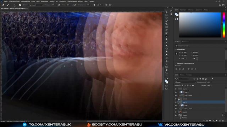Create new adjustment layer icon
Screen dimensions: 227x127
pos(214,121)
